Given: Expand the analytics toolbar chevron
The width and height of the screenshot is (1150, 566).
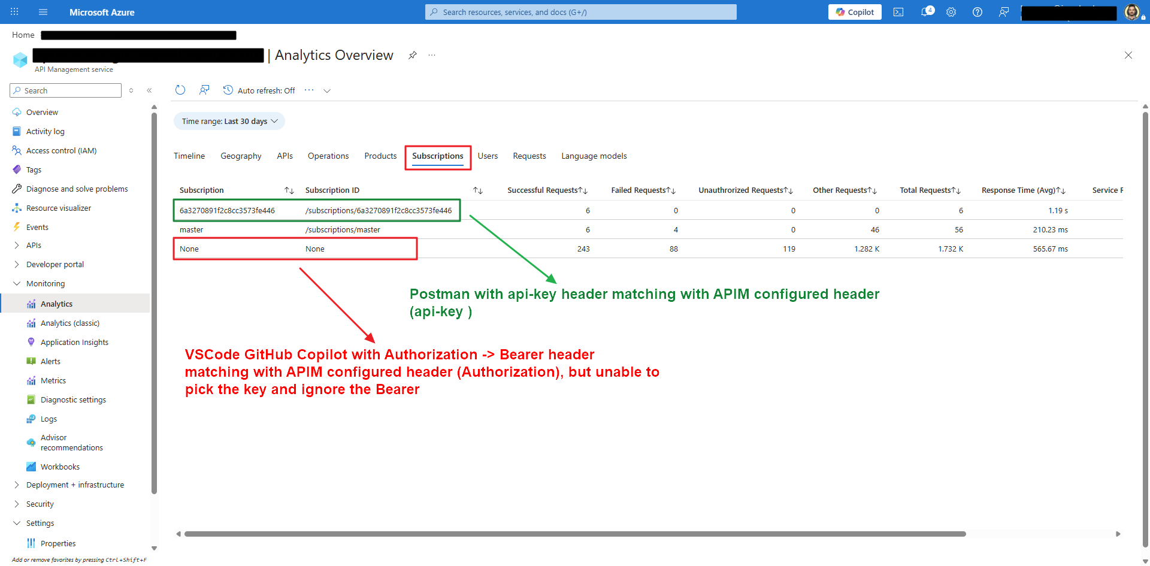Looking at the screenshot, I should tap(327, 91).
